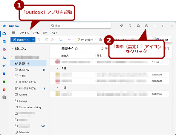Open the Scheduled folder
This screenshot has width=176, height=135.
[28, 132]
